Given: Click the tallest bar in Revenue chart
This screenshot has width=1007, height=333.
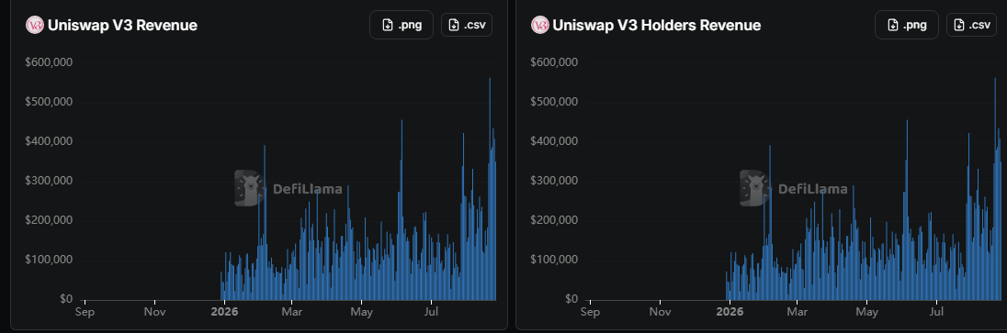Looking at the screenshot, I should (490, 189).
